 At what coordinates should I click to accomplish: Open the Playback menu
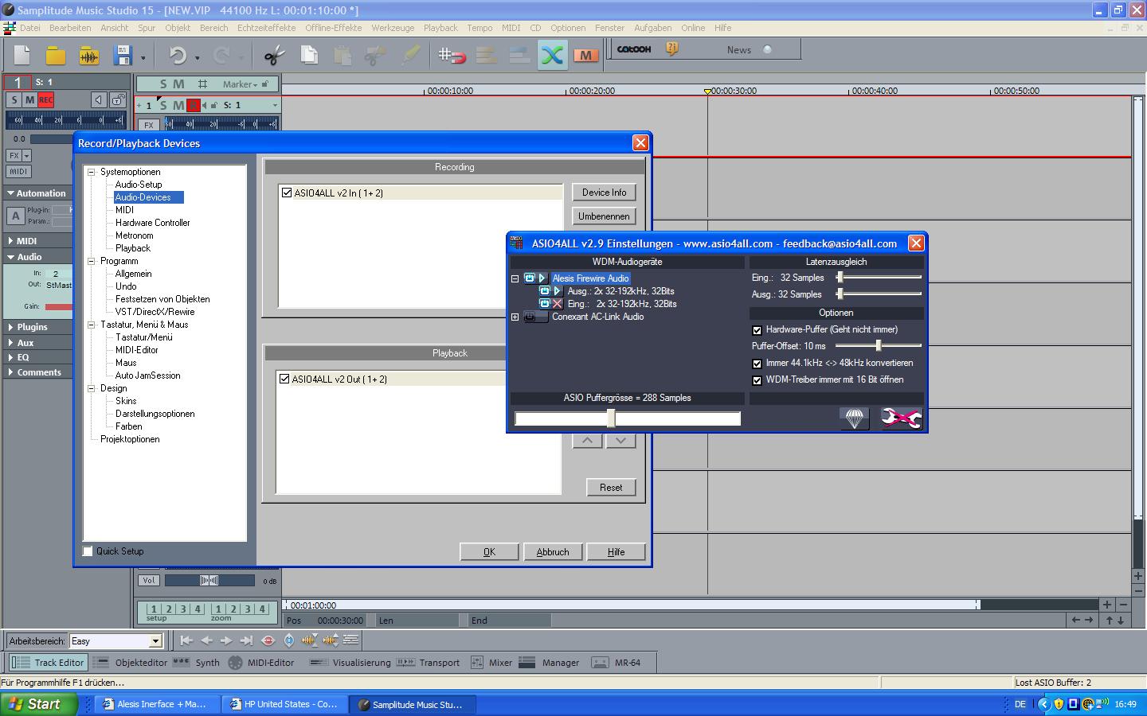tap(440, 28)
